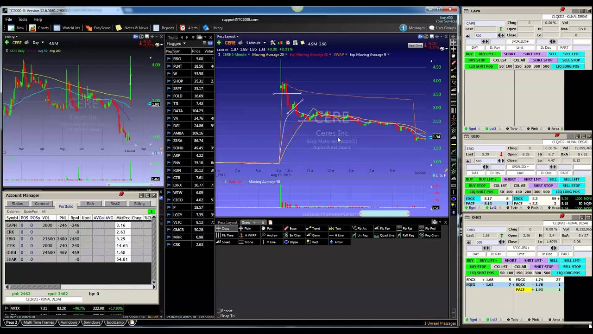Click LIQ LONG POS in OHGI order window
Viewport: 593px width, 334px height.
click(x=568, y=273)
